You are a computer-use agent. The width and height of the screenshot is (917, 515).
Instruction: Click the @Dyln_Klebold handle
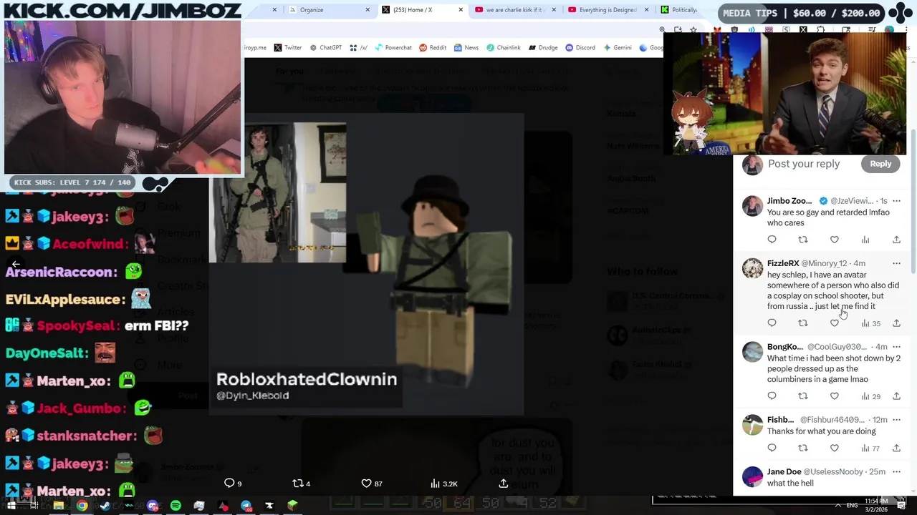click(252, 396)
